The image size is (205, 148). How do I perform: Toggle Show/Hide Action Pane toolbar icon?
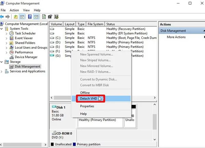pyautogui.click(x=36, y=17)
